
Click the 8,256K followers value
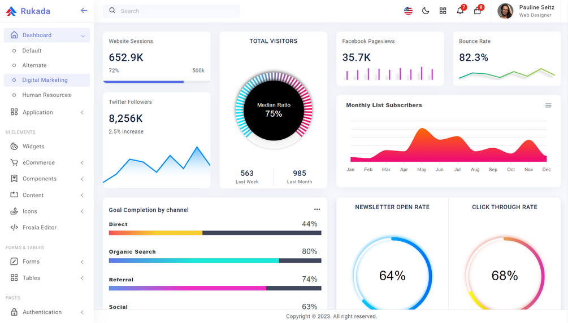click(x=125, y=118)
